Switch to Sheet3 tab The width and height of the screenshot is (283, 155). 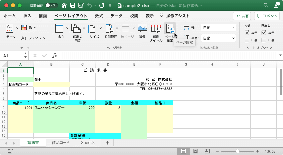point(88,143)
